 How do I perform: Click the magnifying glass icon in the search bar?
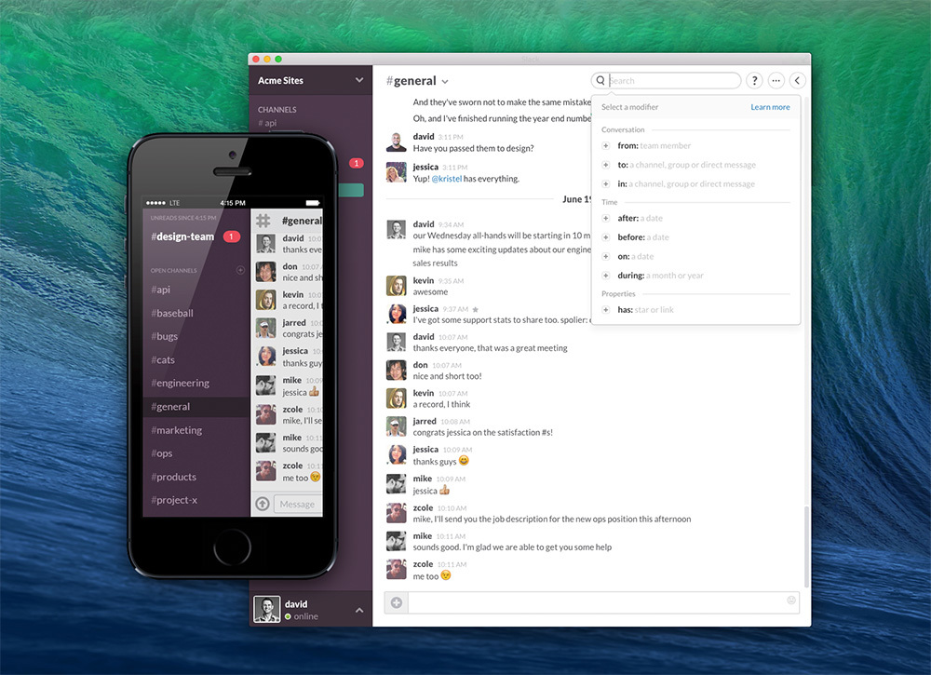coord(600,80)
